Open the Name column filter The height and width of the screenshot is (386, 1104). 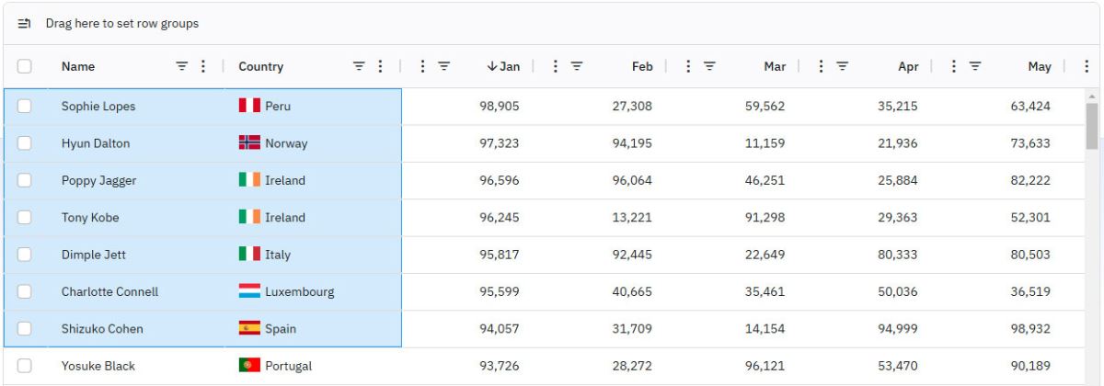[x=182, y=66]
